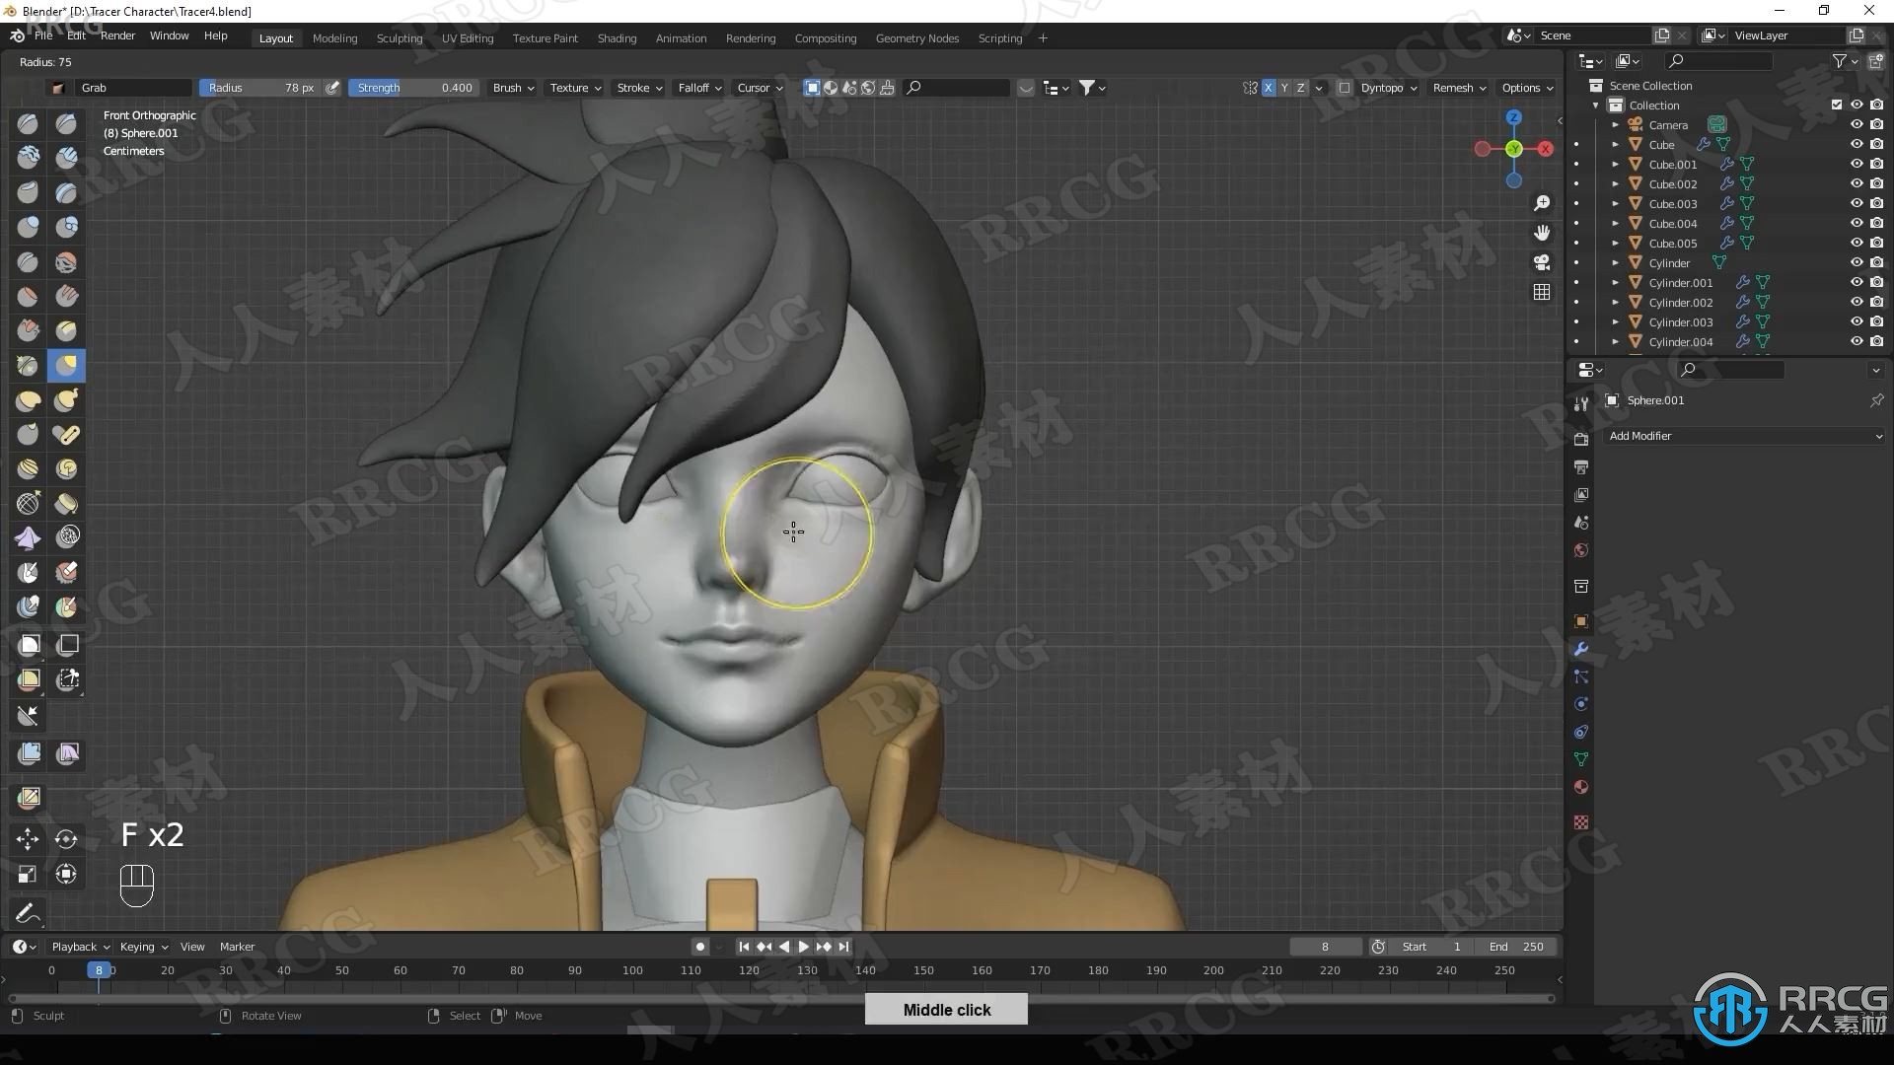Select the Snake Hook brush
Viewport: 1894px width, 1065px height.
point(66,400)
